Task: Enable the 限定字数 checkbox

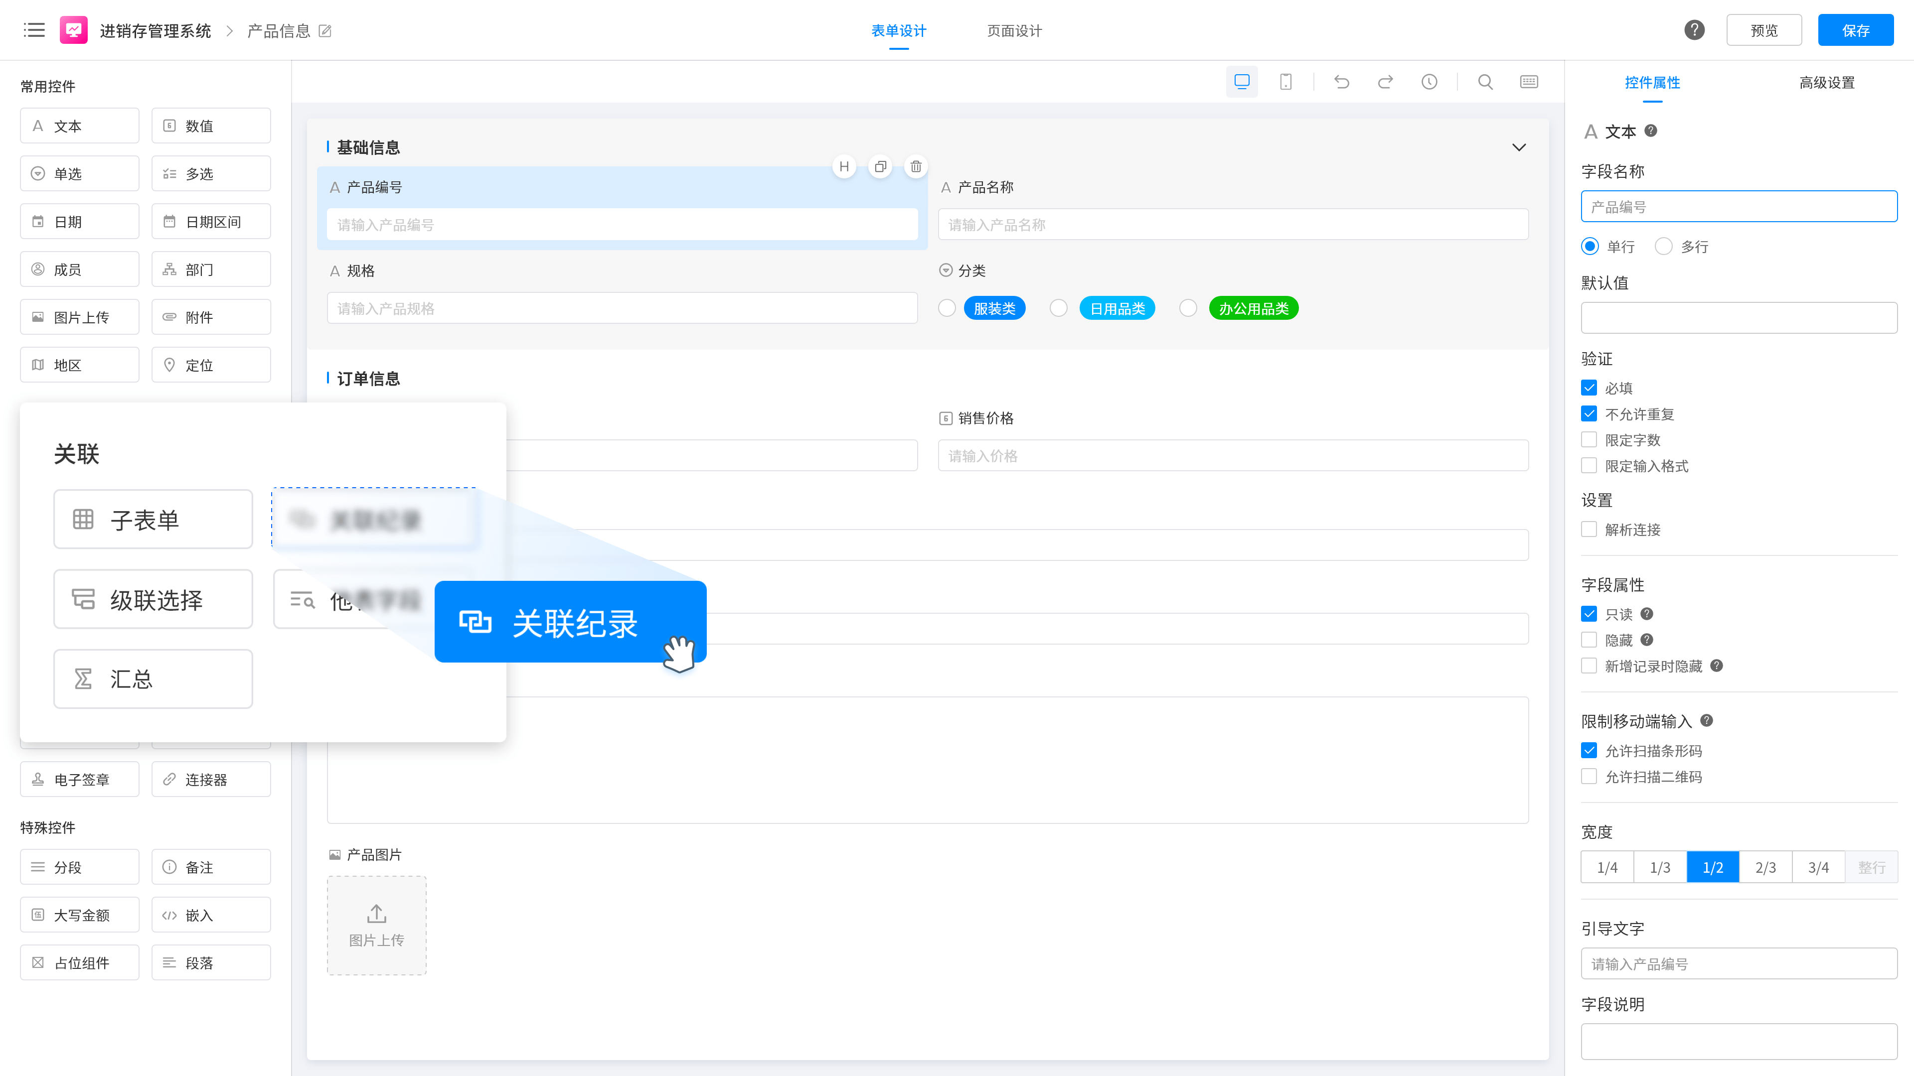Action: pos(1590,439)
